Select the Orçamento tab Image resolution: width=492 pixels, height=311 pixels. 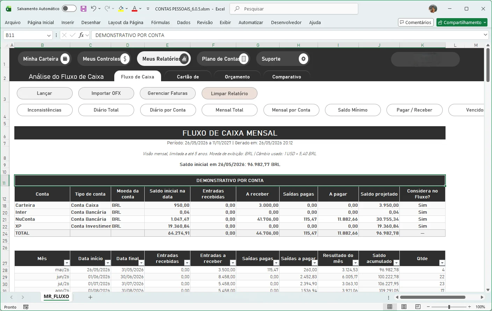click(237, 77)
